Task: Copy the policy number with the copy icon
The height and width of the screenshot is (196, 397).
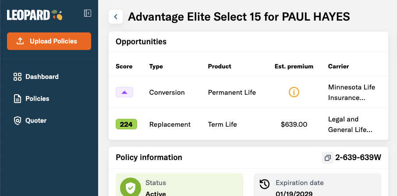Action: [x=327, y=157]
